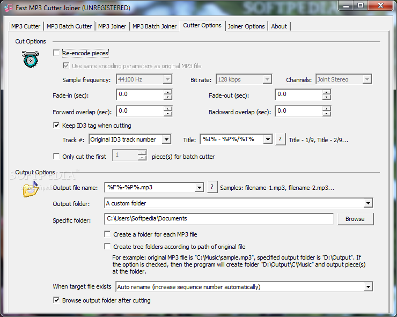Click the Output file name text field
The image size is (397, 317).
[150, 188]
